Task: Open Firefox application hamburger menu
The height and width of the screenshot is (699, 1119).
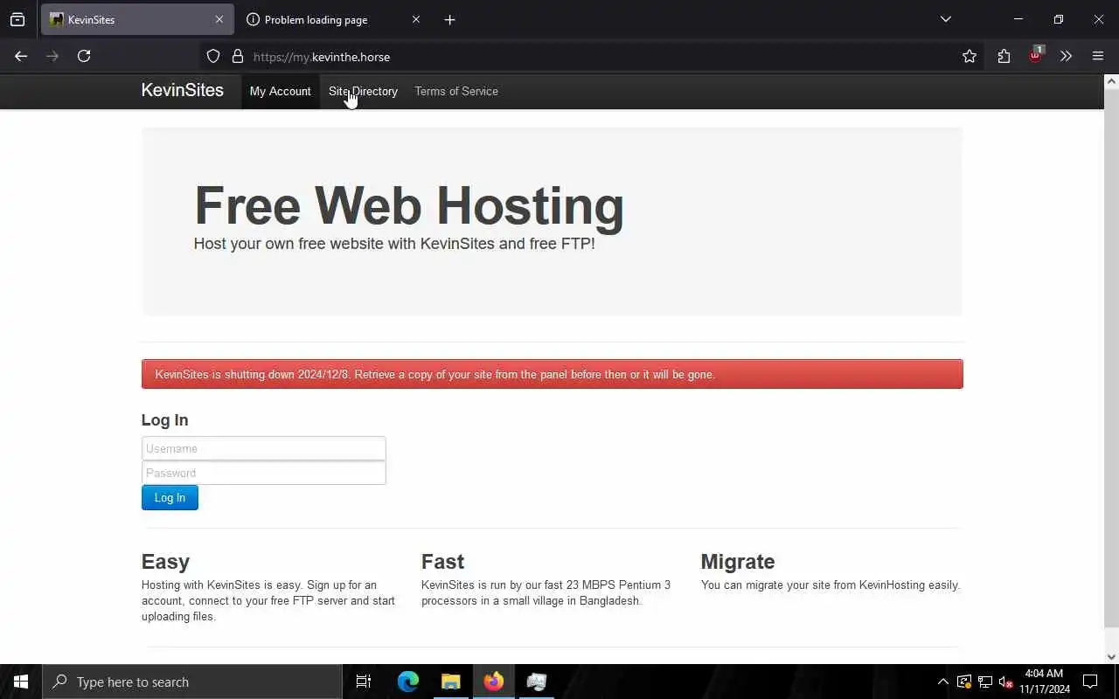Action: coord(1098,56)
